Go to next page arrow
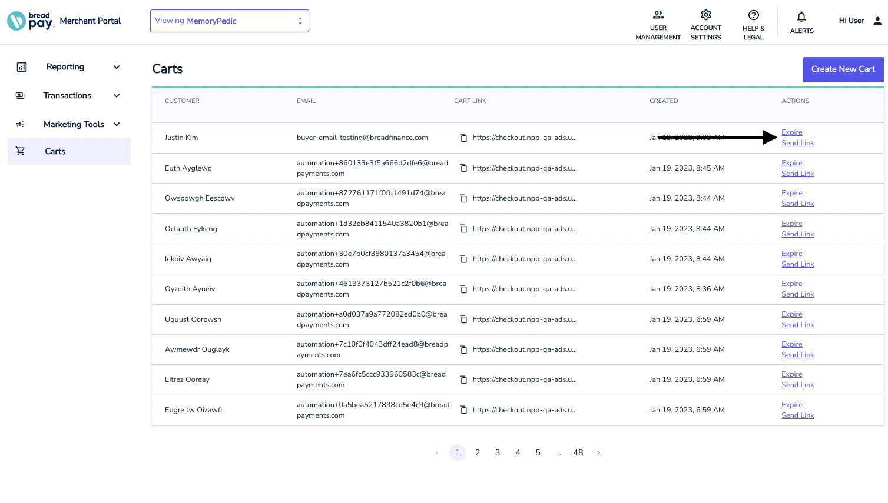The image size is (888, 503). click(x=598, y=452)
